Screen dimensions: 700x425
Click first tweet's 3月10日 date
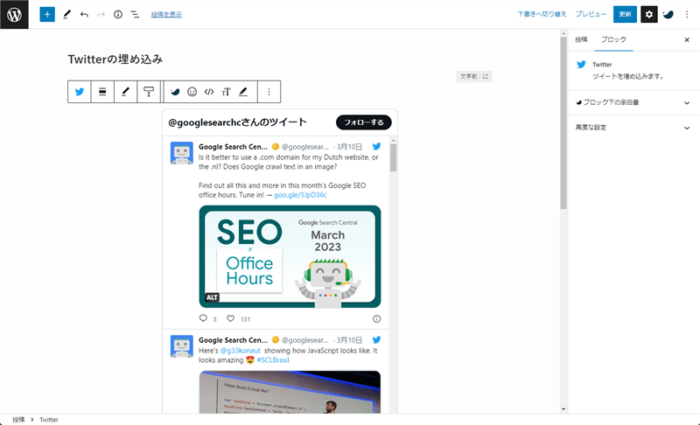click(x=349, y=147)
